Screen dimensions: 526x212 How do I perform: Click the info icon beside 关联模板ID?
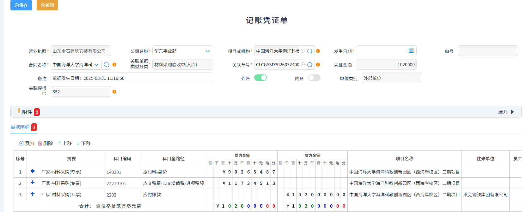tap(114, 92)
